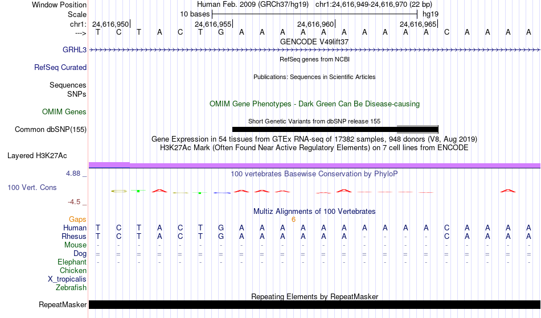Click position marker 24,616,960
Image resolution: width=541 pixels, height=318 pixels.
[315, 24]
